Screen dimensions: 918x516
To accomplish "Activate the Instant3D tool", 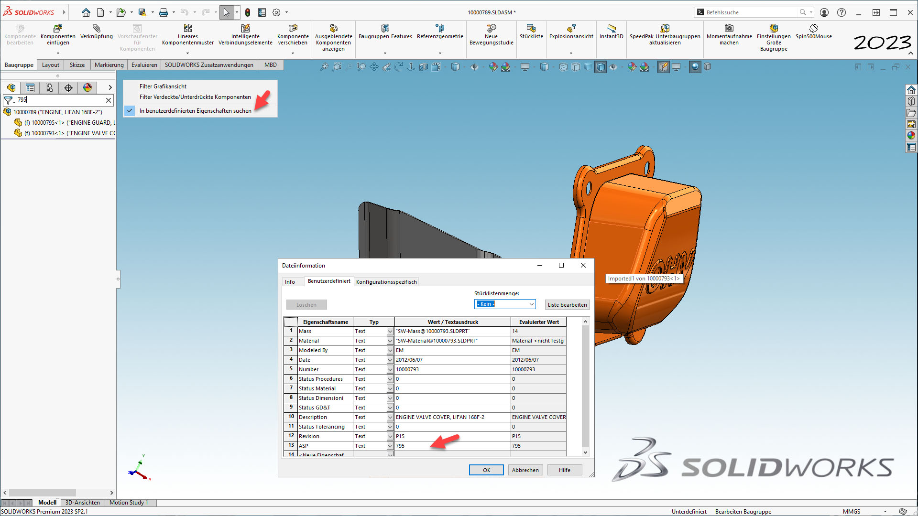I will 611,32.
